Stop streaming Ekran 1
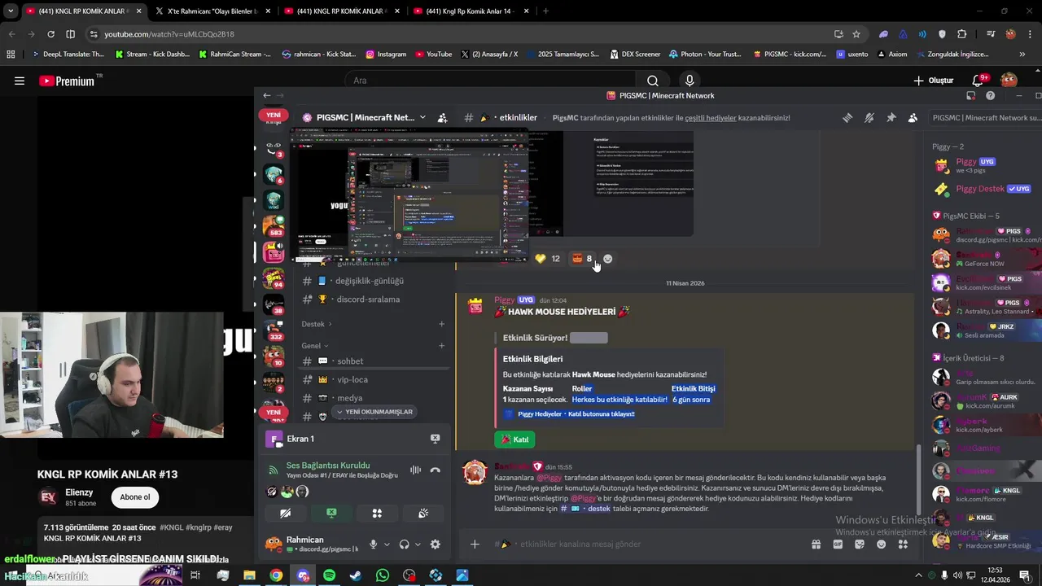The image size is (1042, 586). pyautogui.click(x=435, y=439)
